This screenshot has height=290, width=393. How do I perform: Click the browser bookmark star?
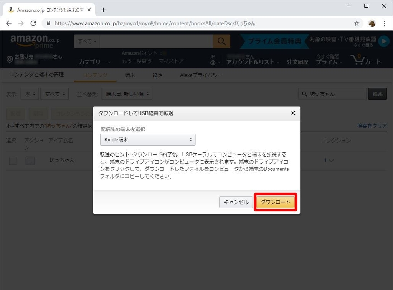pyautogui.click(x=357, y=23)
